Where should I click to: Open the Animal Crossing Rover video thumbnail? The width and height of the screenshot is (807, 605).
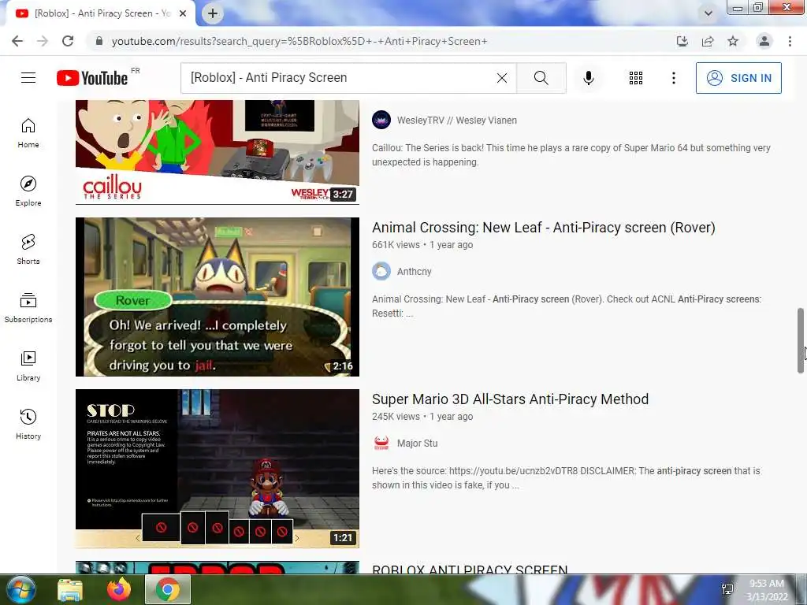pyautogui.click(x=218, y=297)
